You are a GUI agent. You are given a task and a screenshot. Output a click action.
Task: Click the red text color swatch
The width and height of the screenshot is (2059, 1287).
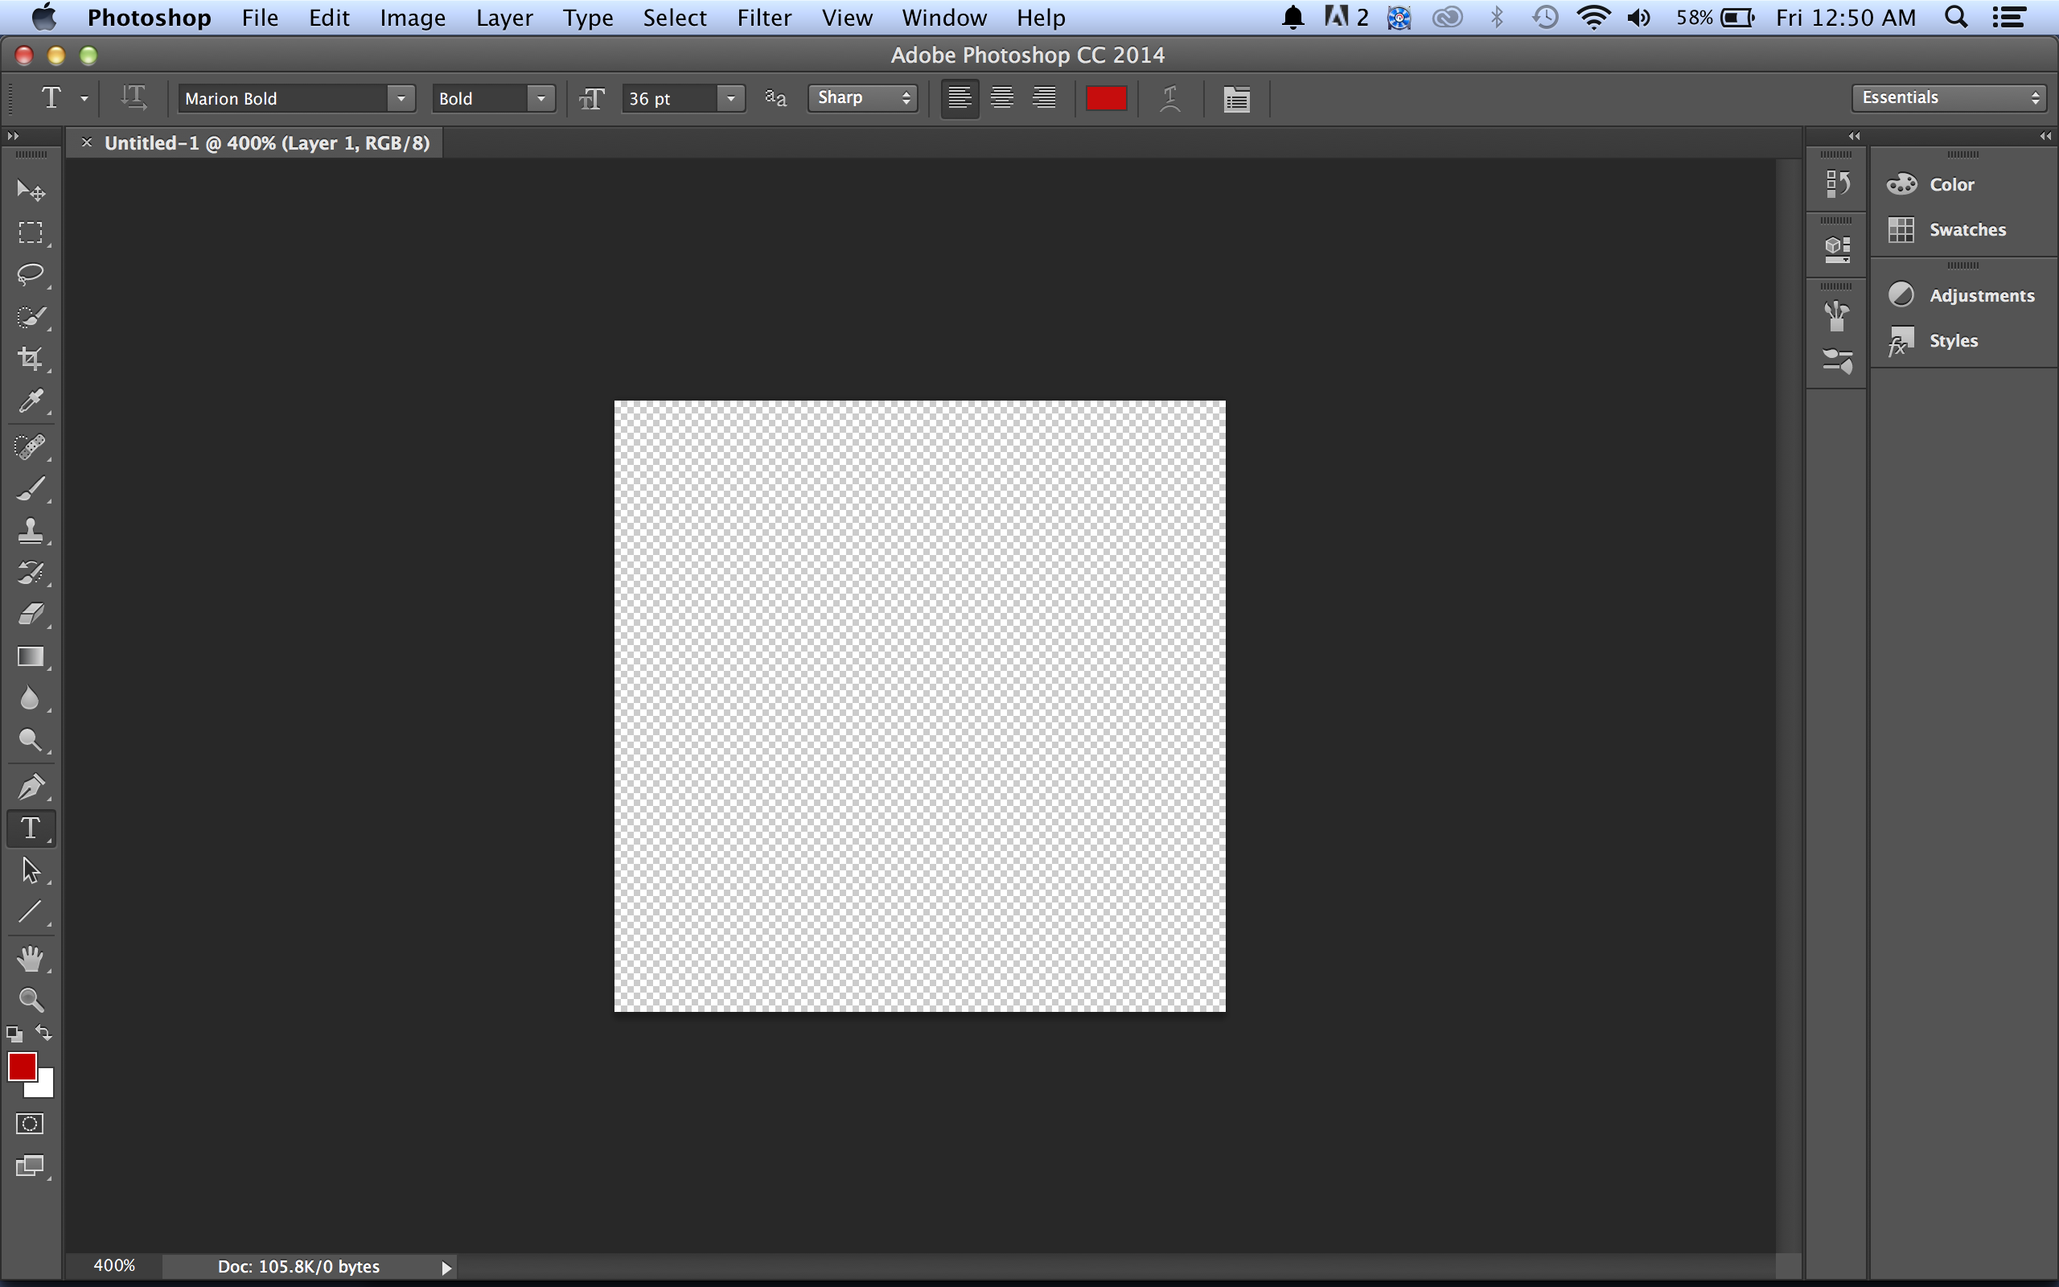pyautogui.click(x=1106, y=99)
